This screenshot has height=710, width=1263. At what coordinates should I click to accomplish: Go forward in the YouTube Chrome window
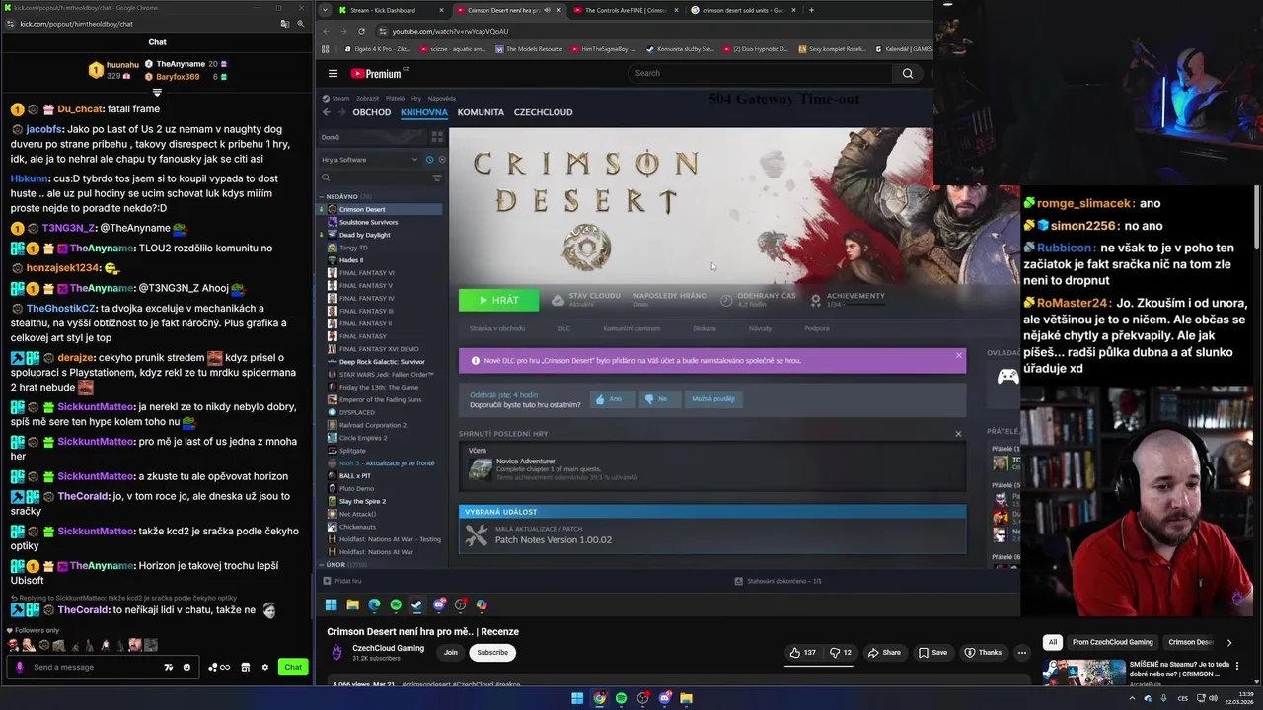coord(343,31)
